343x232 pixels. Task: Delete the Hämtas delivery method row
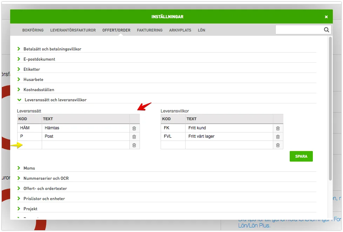pyautogui.click(x=134, y=128)
